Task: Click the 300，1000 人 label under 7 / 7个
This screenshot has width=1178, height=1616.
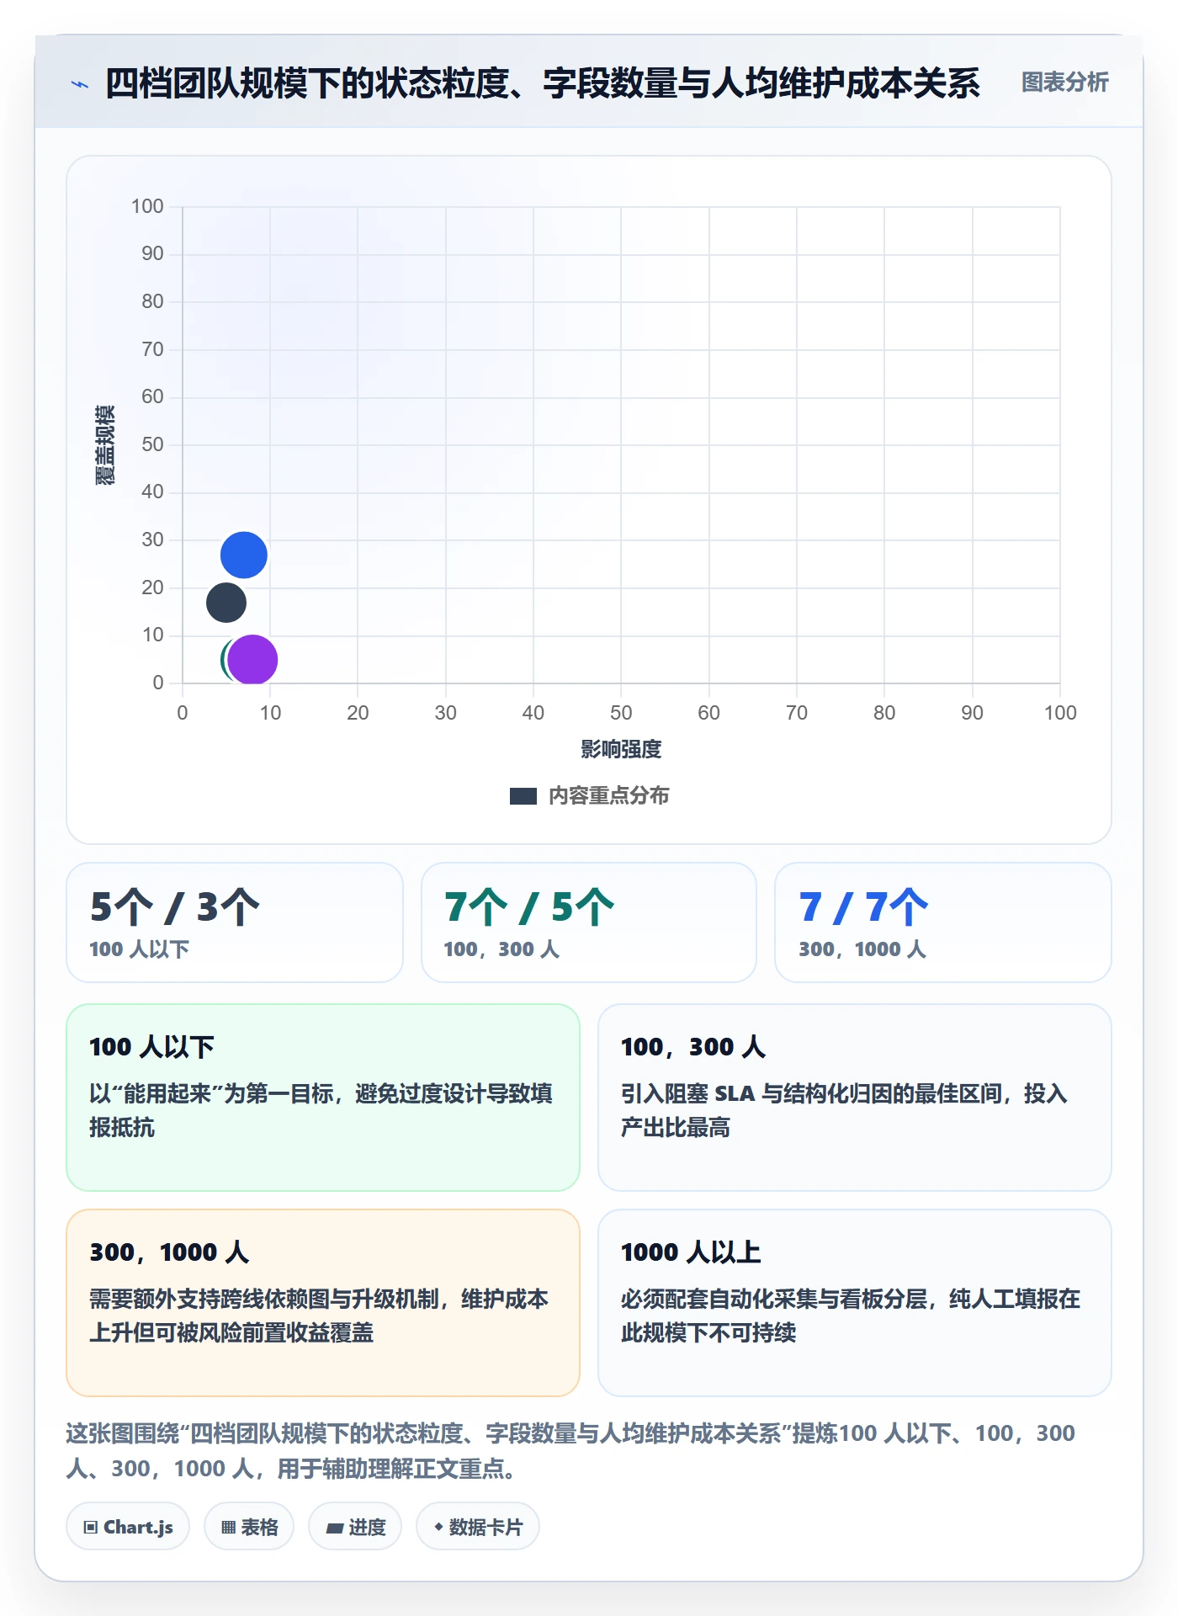Action: point(862,949)
